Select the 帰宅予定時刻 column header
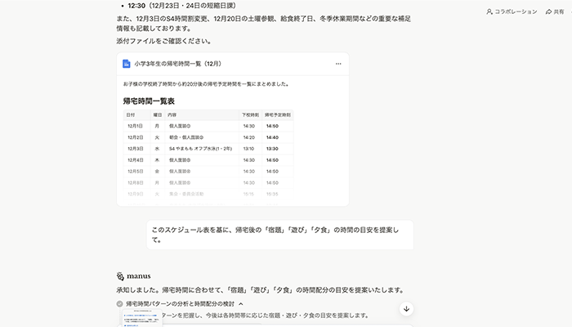 [278, 114]
